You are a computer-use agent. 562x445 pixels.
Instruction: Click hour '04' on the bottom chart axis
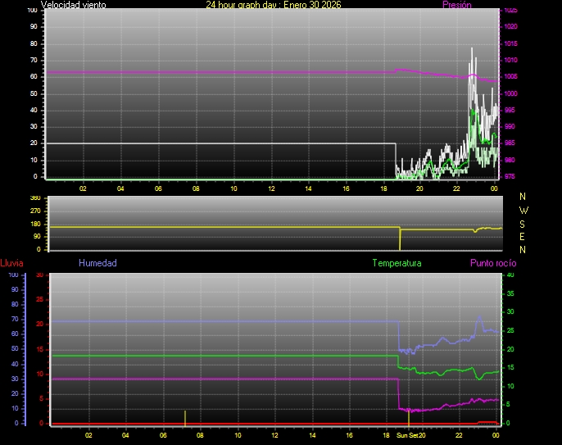coord(125,435)
